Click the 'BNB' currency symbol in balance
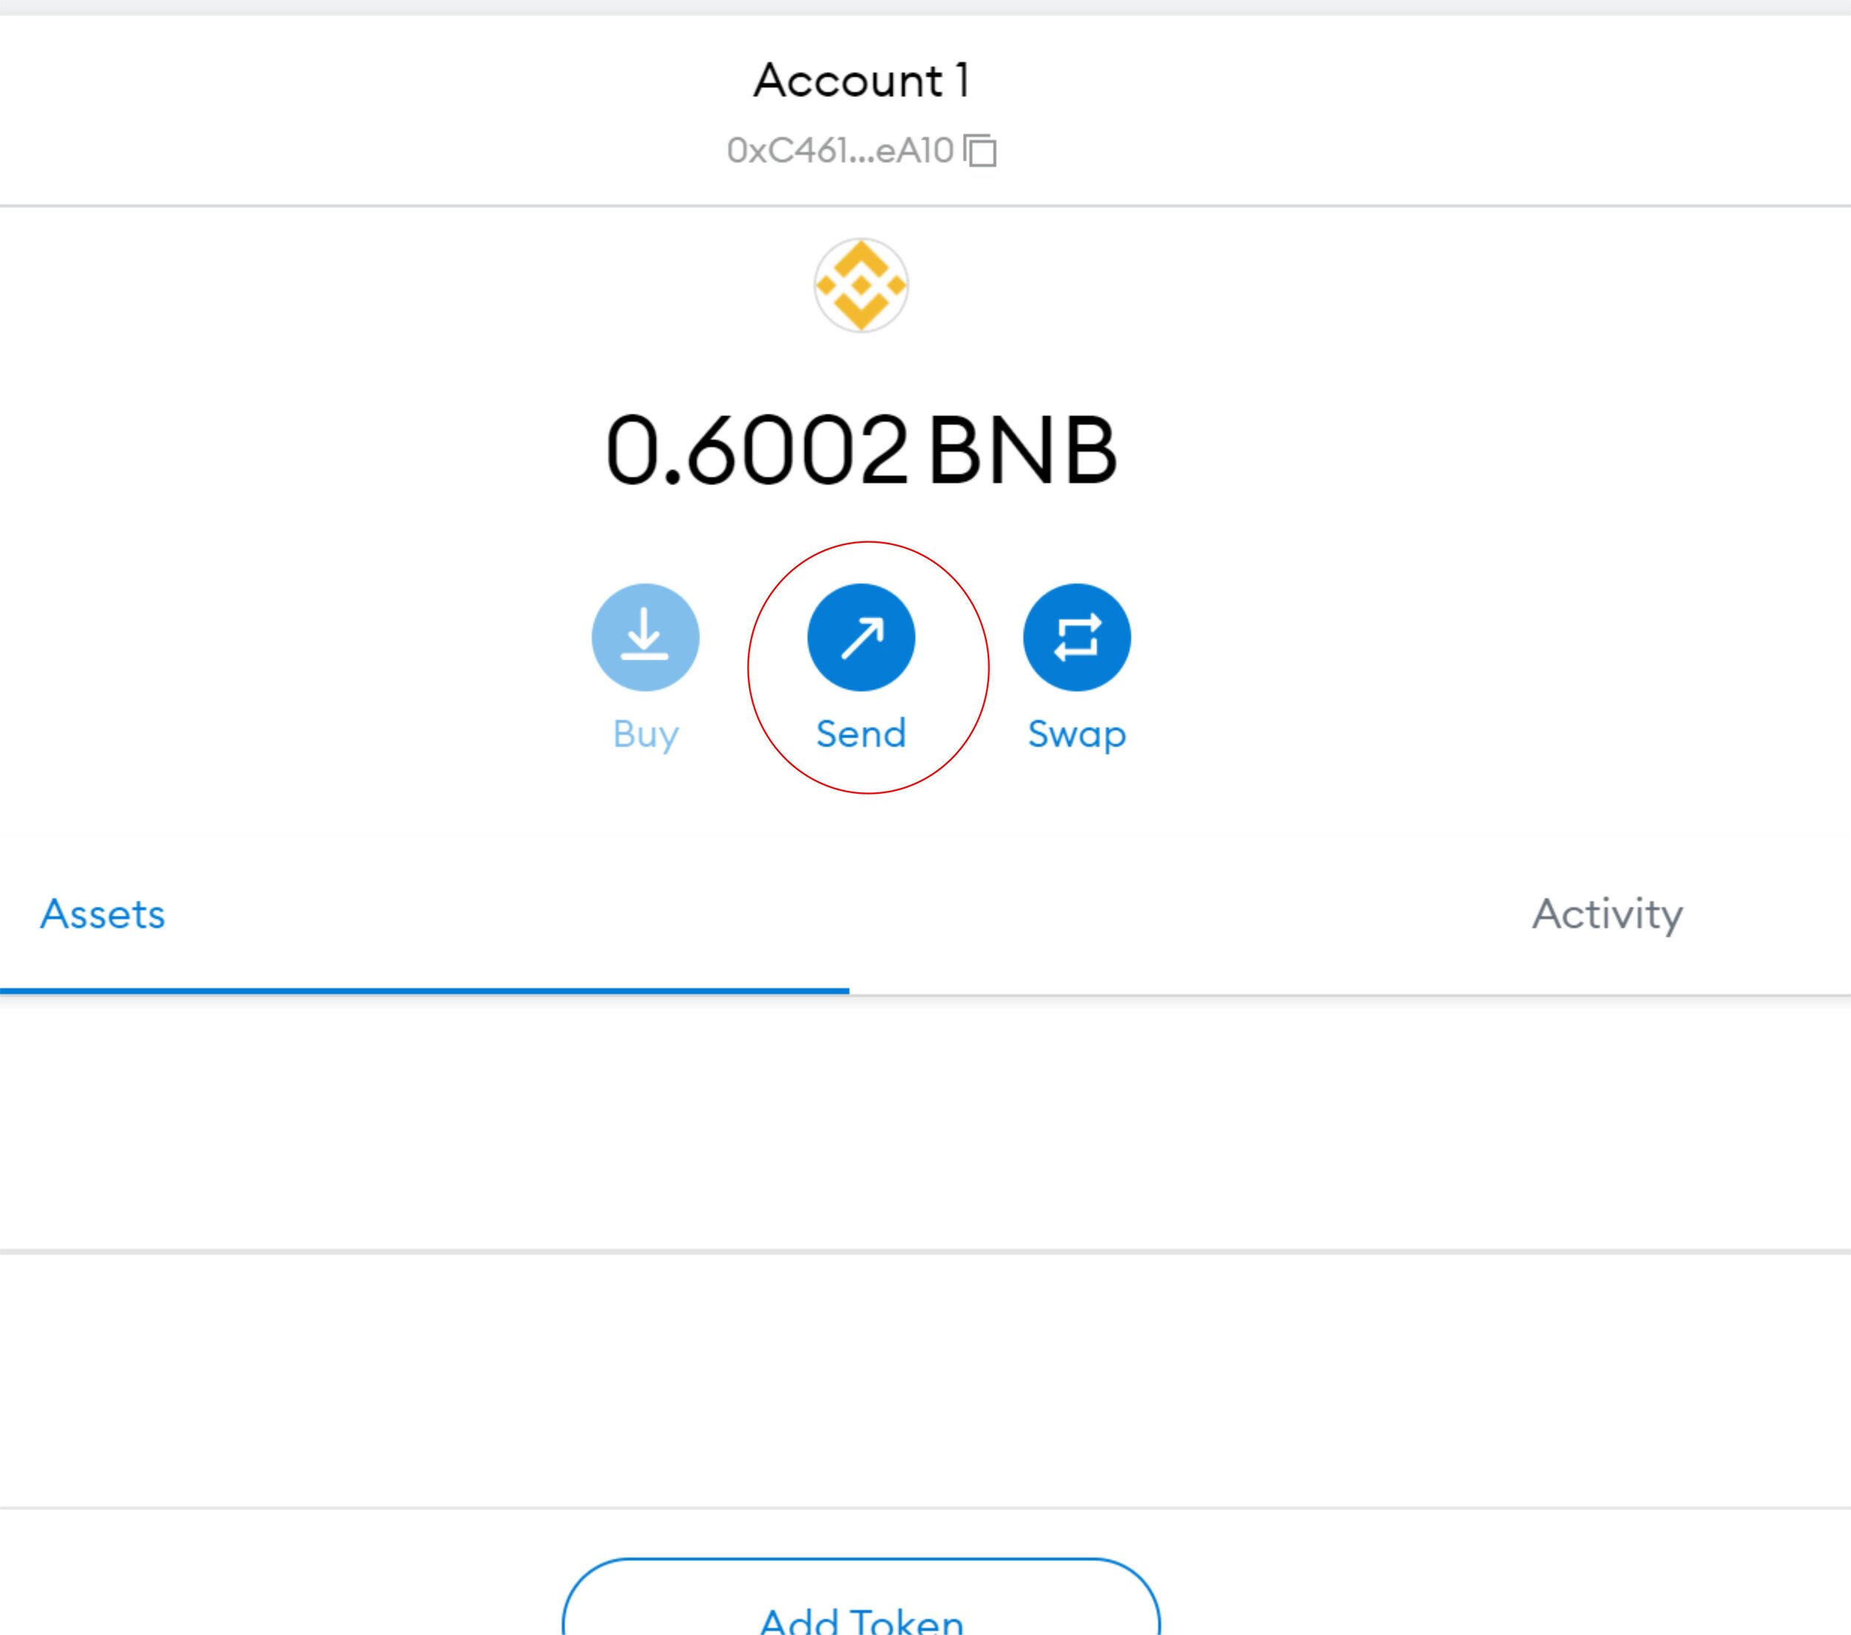 tap(1022, 450)
